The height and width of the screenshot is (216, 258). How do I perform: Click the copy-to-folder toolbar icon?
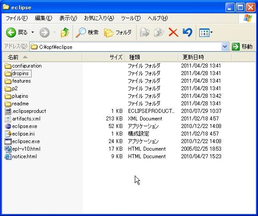click(159, 32)
